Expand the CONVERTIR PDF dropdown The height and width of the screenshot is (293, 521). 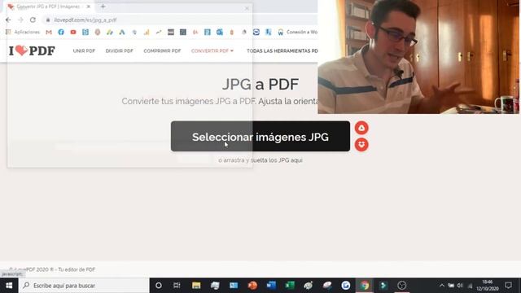tap(212, 50)
